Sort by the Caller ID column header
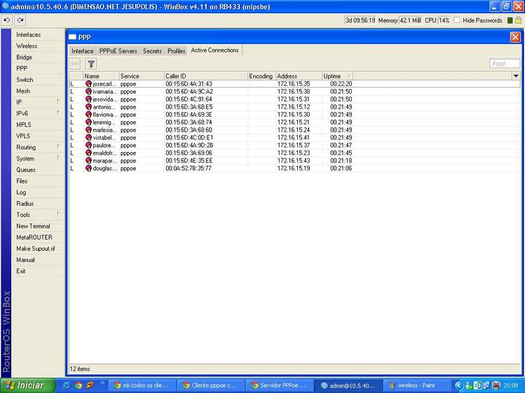Viewport: 525px width, 393px height. coord(205,76)
